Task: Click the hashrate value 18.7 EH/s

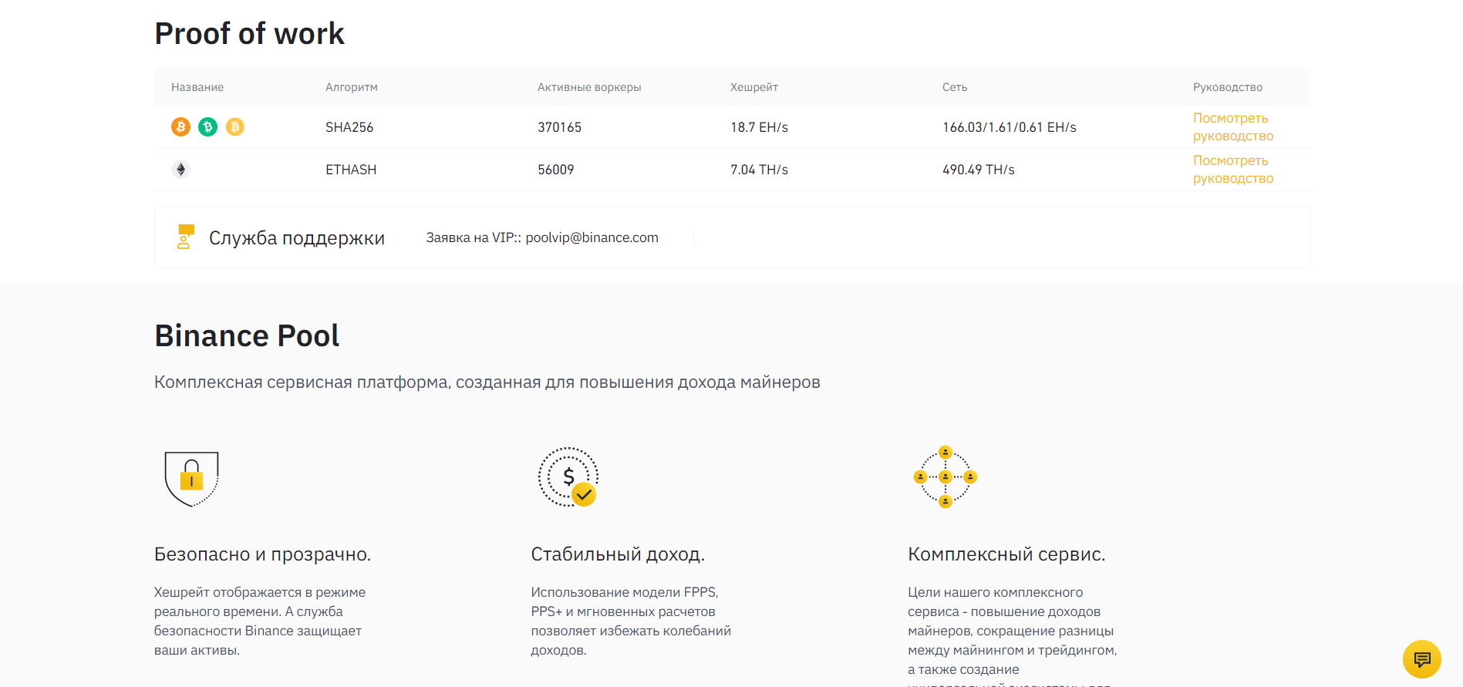Action: pyautogui.click(x=759, y=127)
